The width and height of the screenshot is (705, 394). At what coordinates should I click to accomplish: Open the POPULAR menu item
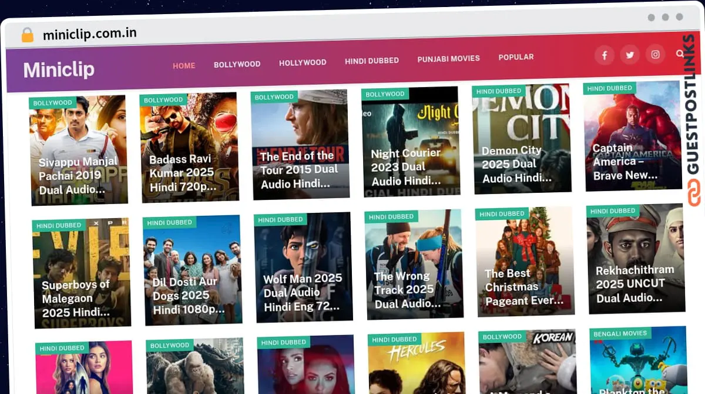click(x=516, y=57)
